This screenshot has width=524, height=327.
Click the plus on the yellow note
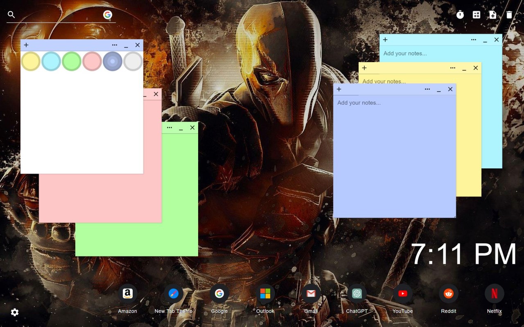(x=364, y=68)
